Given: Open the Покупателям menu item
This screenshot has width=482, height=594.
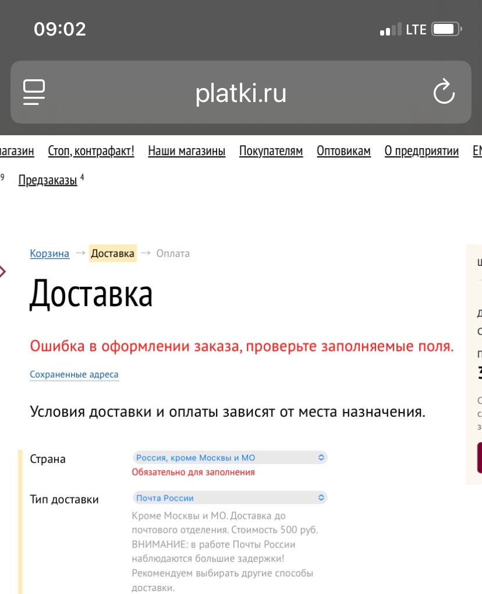Looking at the screenshot, I should coord(271,152).
